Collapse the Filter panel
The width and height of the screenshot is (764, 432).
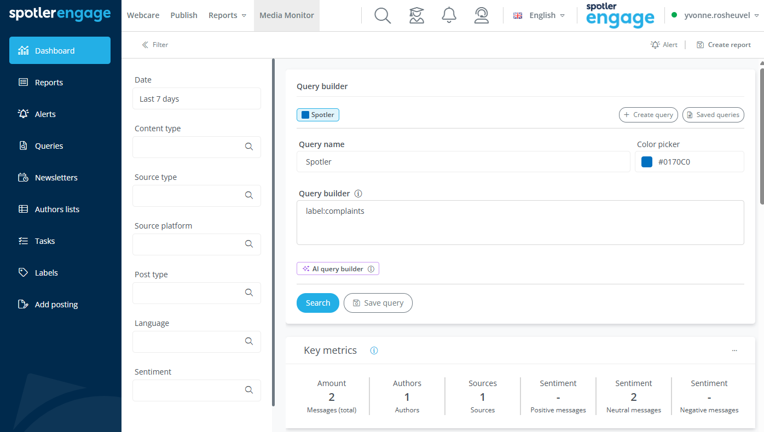click(x=155, y=45)
